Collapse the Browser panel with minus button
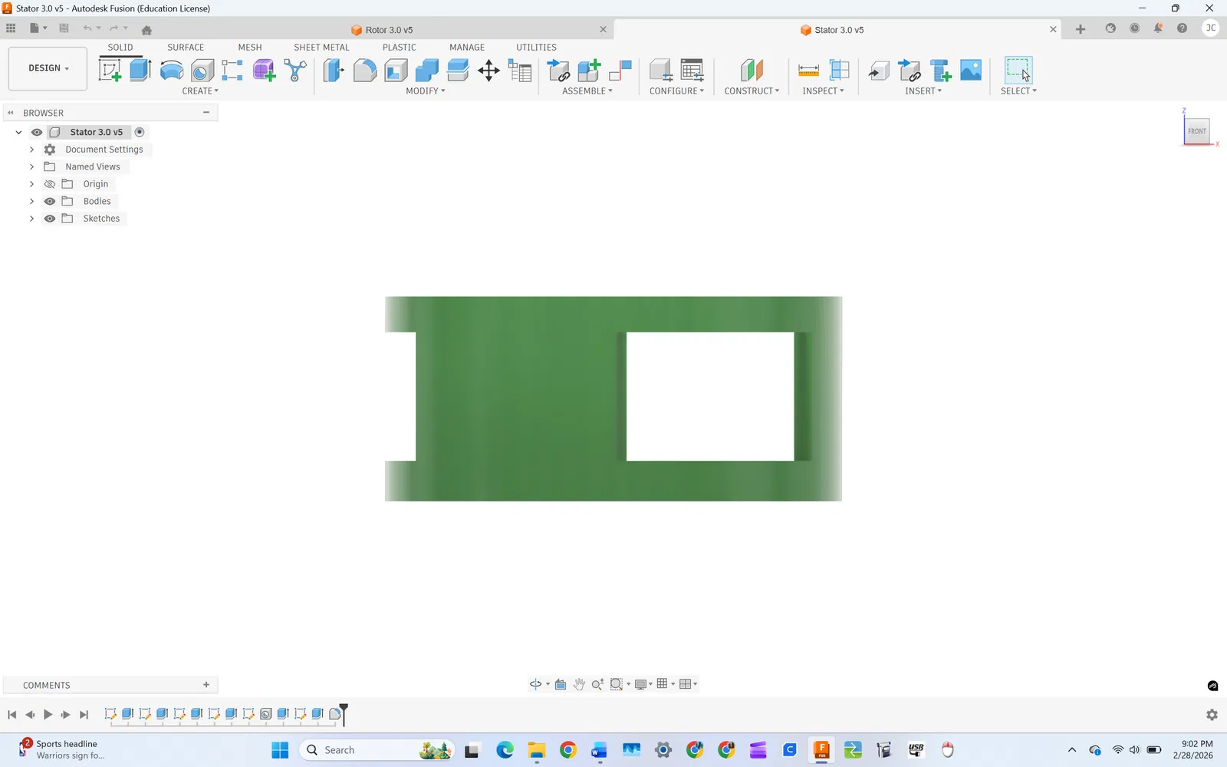 [x=206, y=113]
